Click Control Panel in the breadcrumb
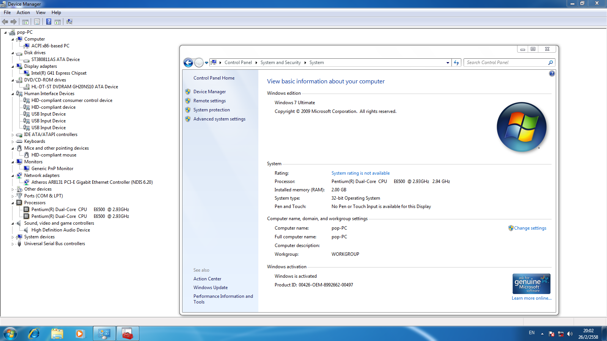Image resolution: width=607 pixels, height=341 pixels. [238, 63]
